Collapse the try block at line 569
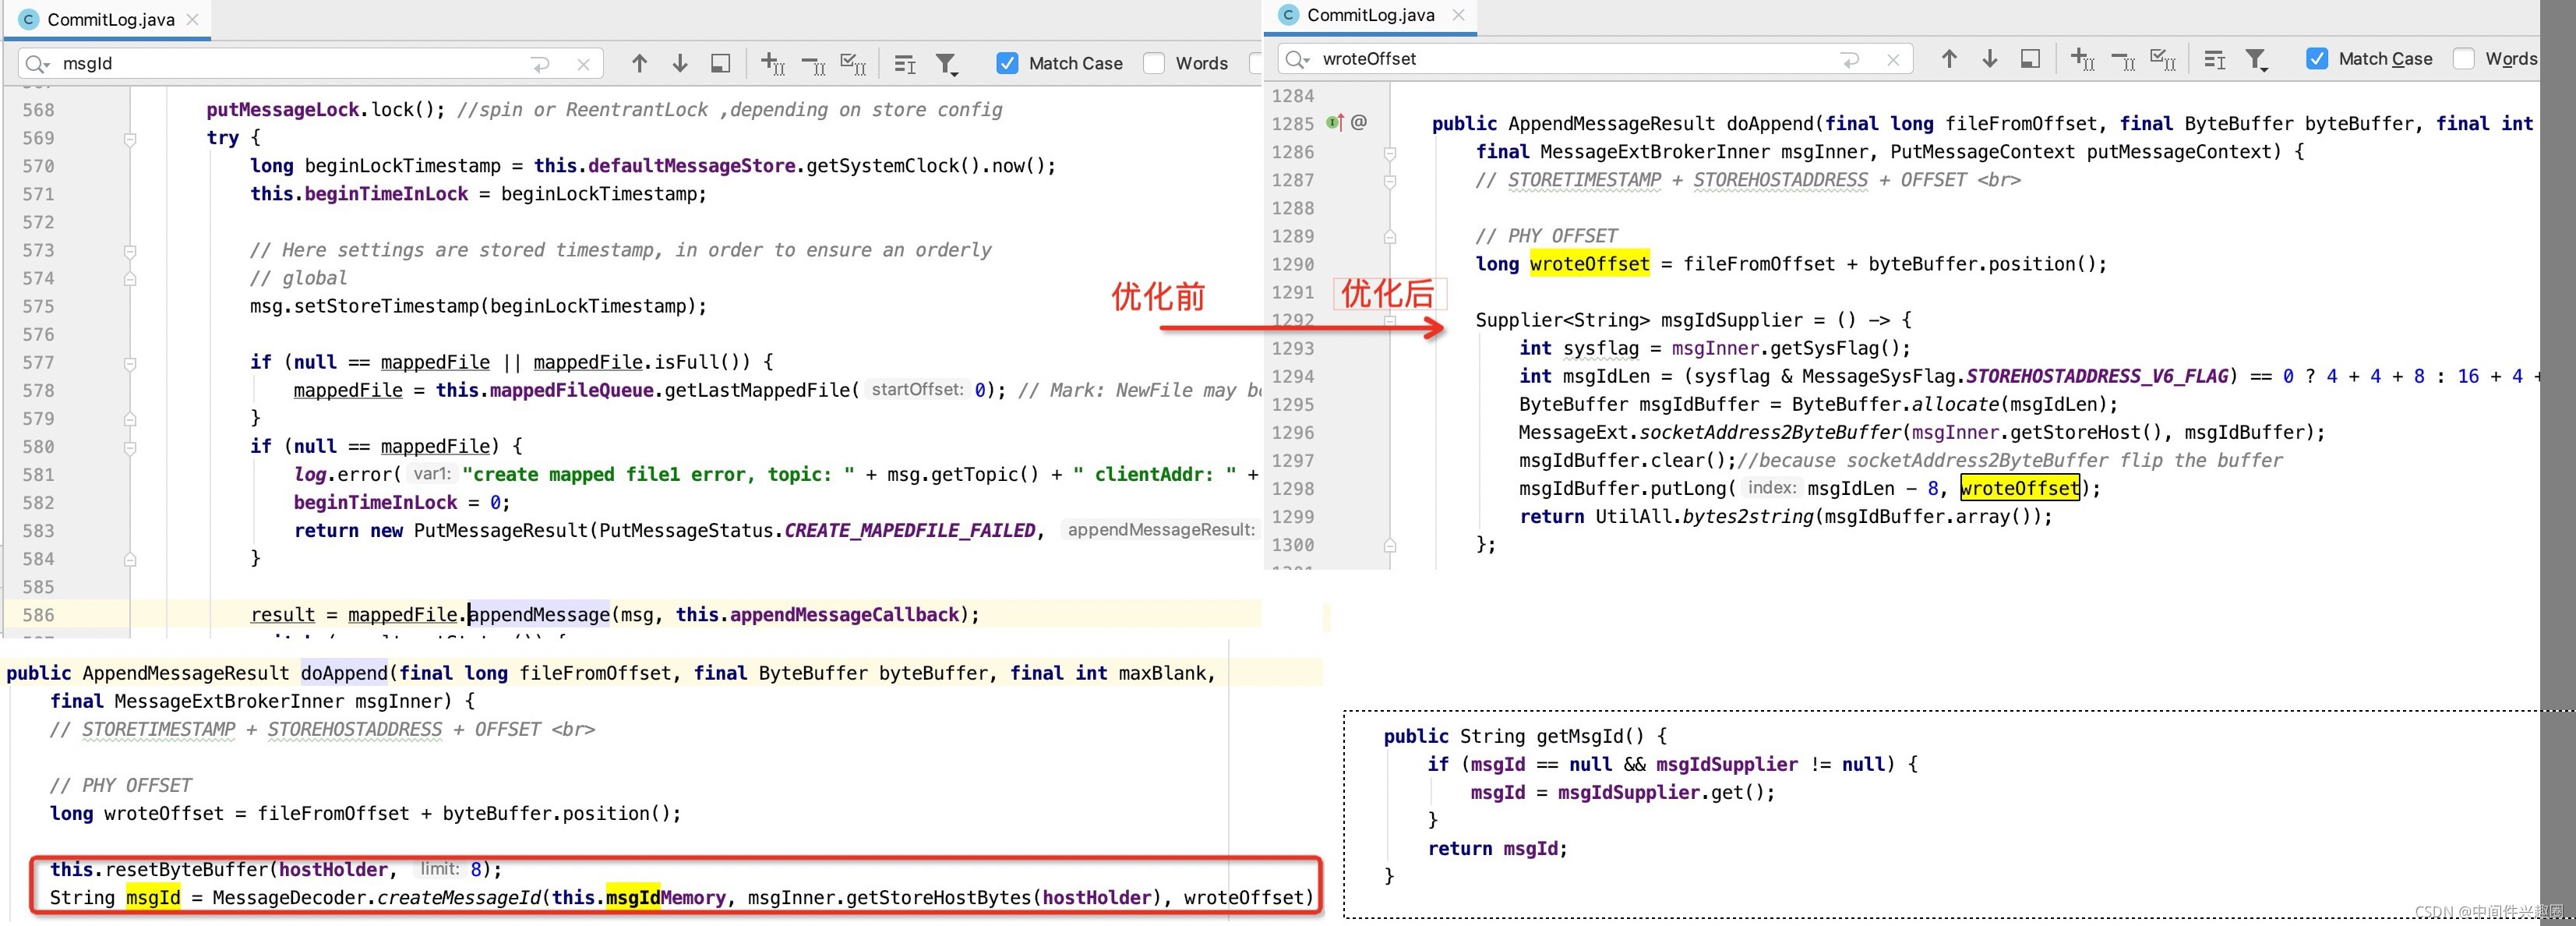2576x926 pixels. coord(130,138)
